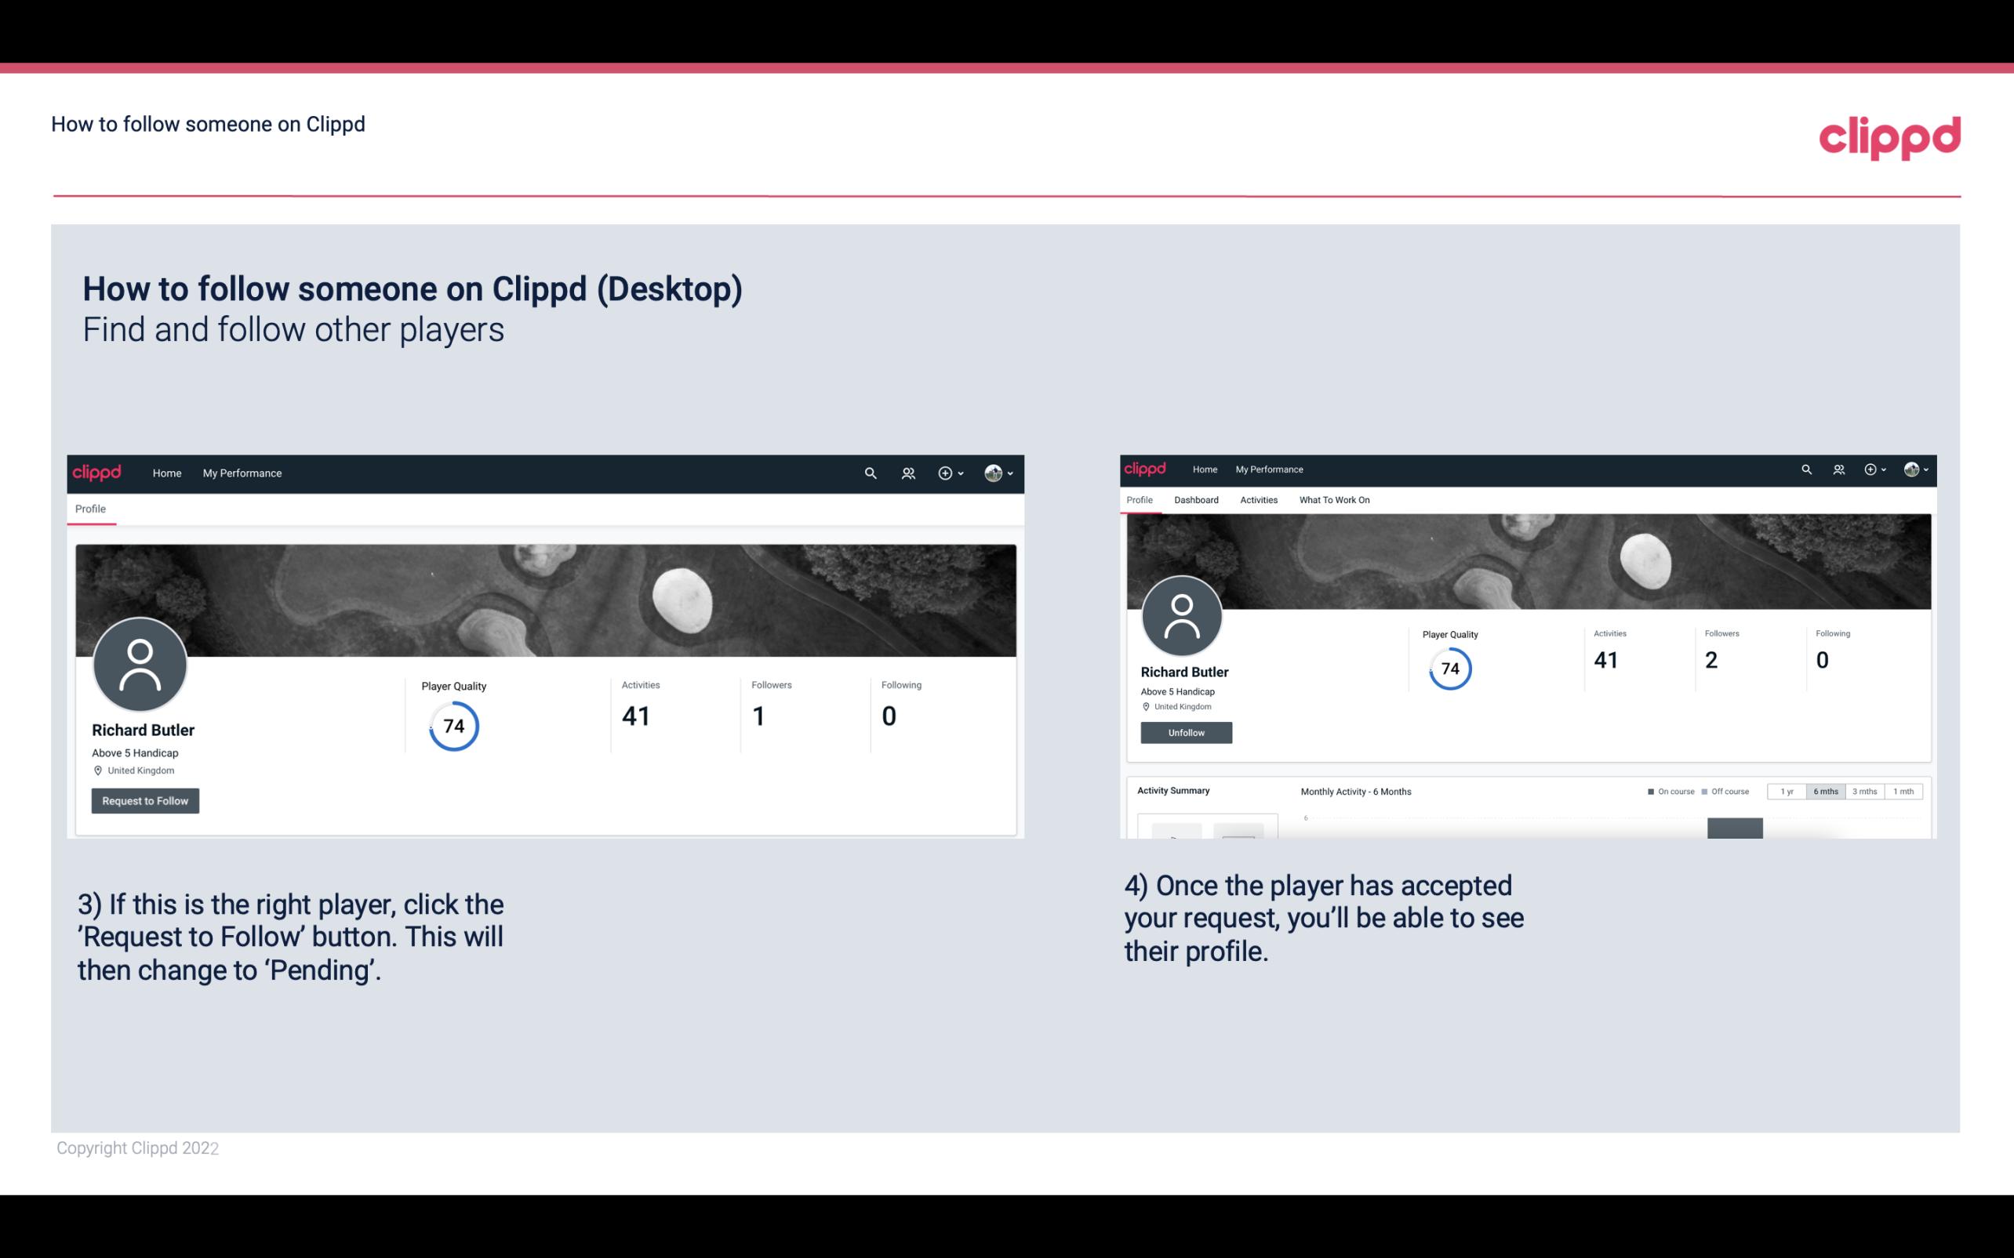This screenshot has width=2014, height=1258.
Task: Click the 'Request to Follow' button
Action: coord(145,800)
